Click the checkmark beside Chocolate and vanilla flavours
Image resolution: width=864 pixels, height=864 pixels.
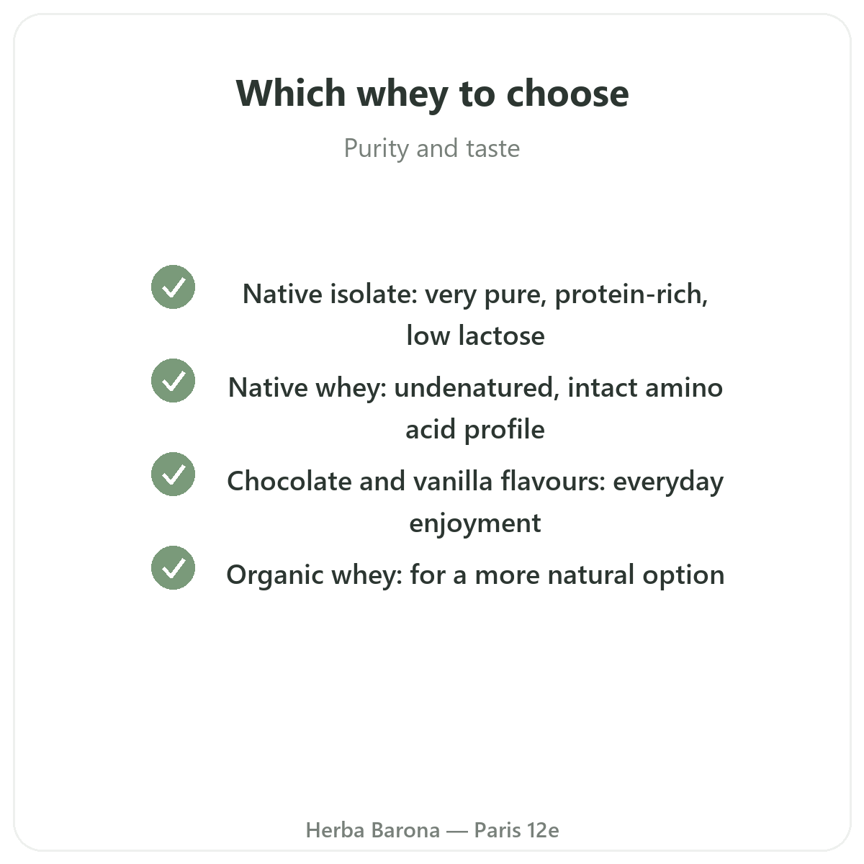tap(173, 474)
